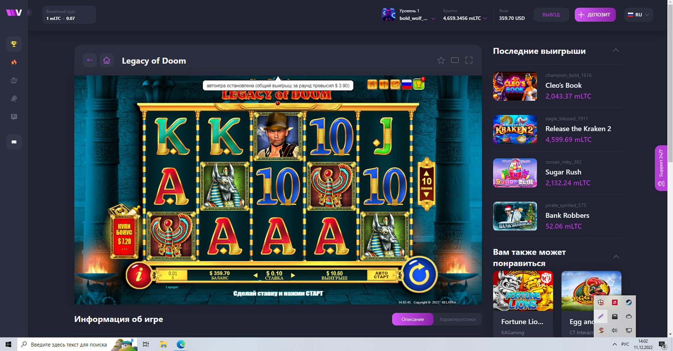Click the Windows taskbar search field

[77, 344]
